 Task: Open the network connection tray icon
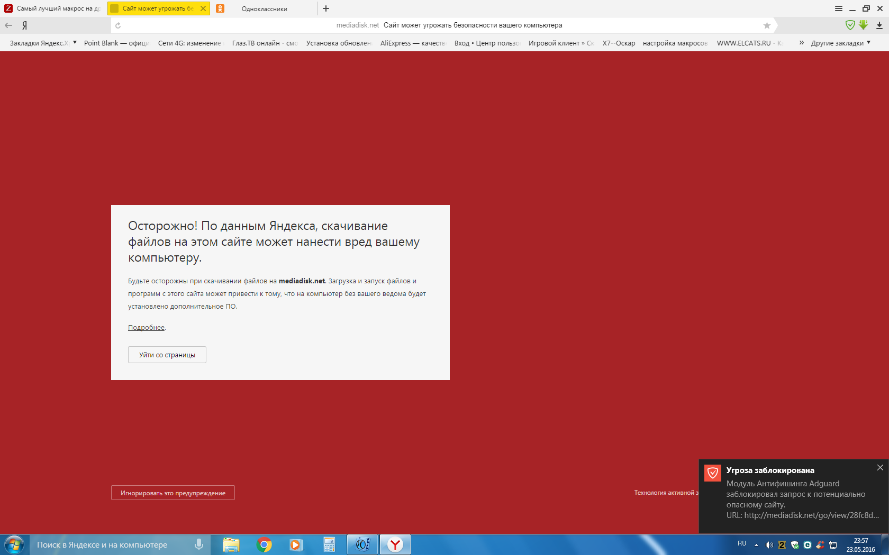tap(833, 545)
